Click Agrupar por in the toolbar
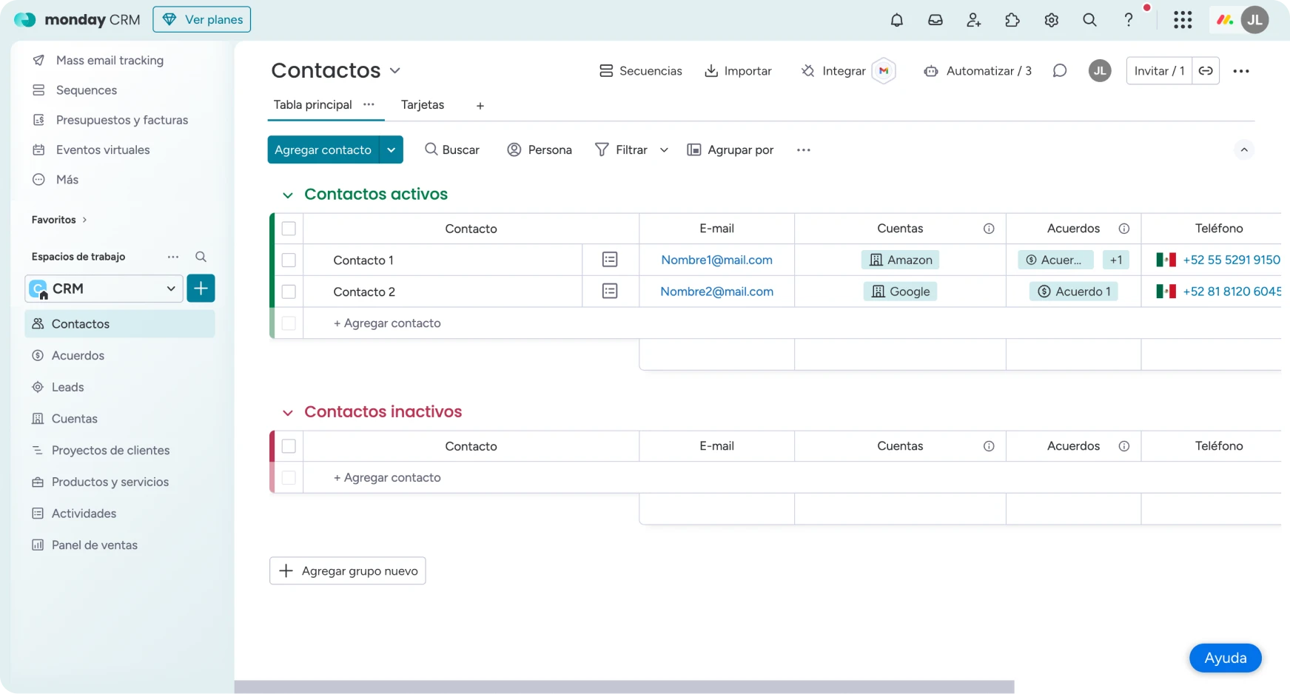 pos(730,150)
